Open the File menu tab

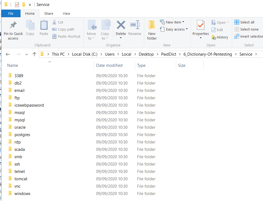11,13
